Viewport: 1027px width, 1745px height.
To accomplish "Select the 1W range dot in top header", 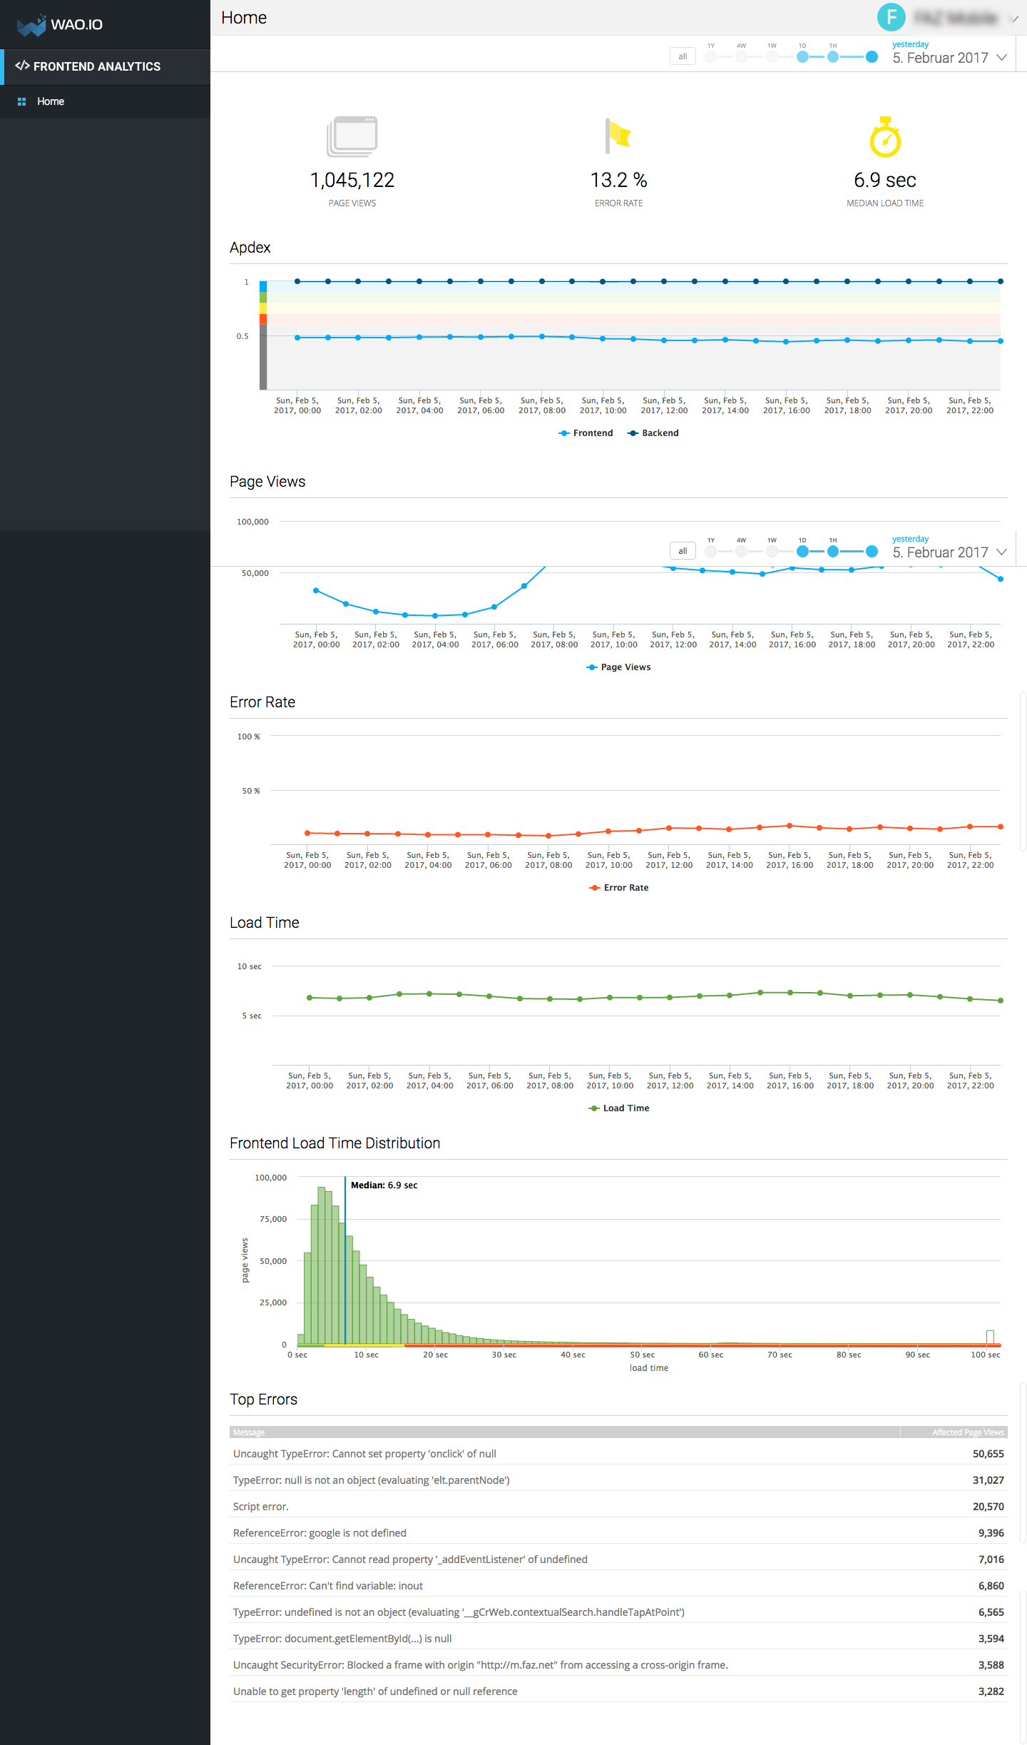I will pos(772,57).
